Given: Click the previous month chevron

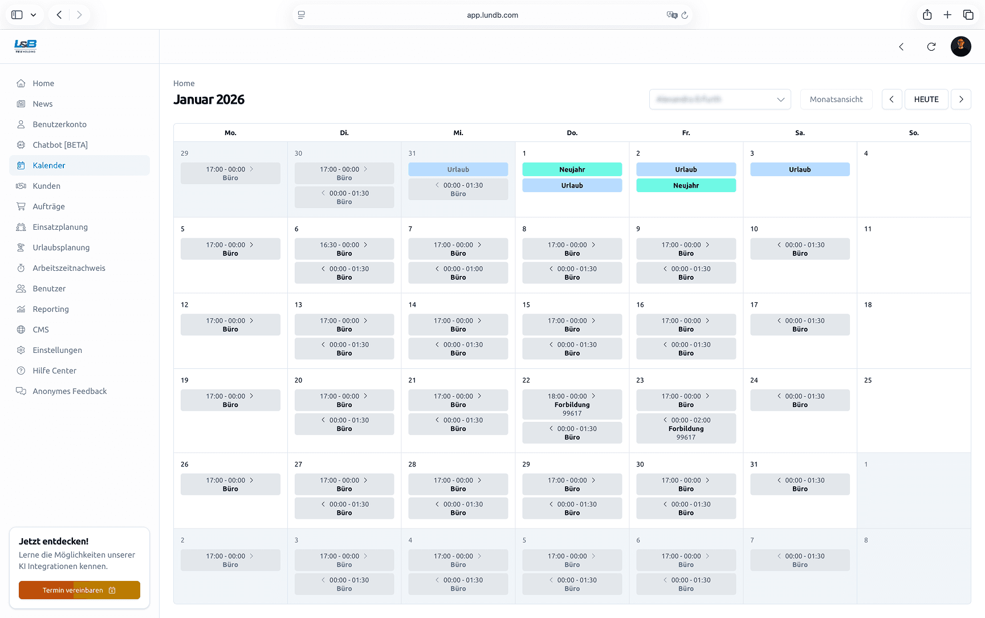Looking at the screenshot, I should 892,99.
